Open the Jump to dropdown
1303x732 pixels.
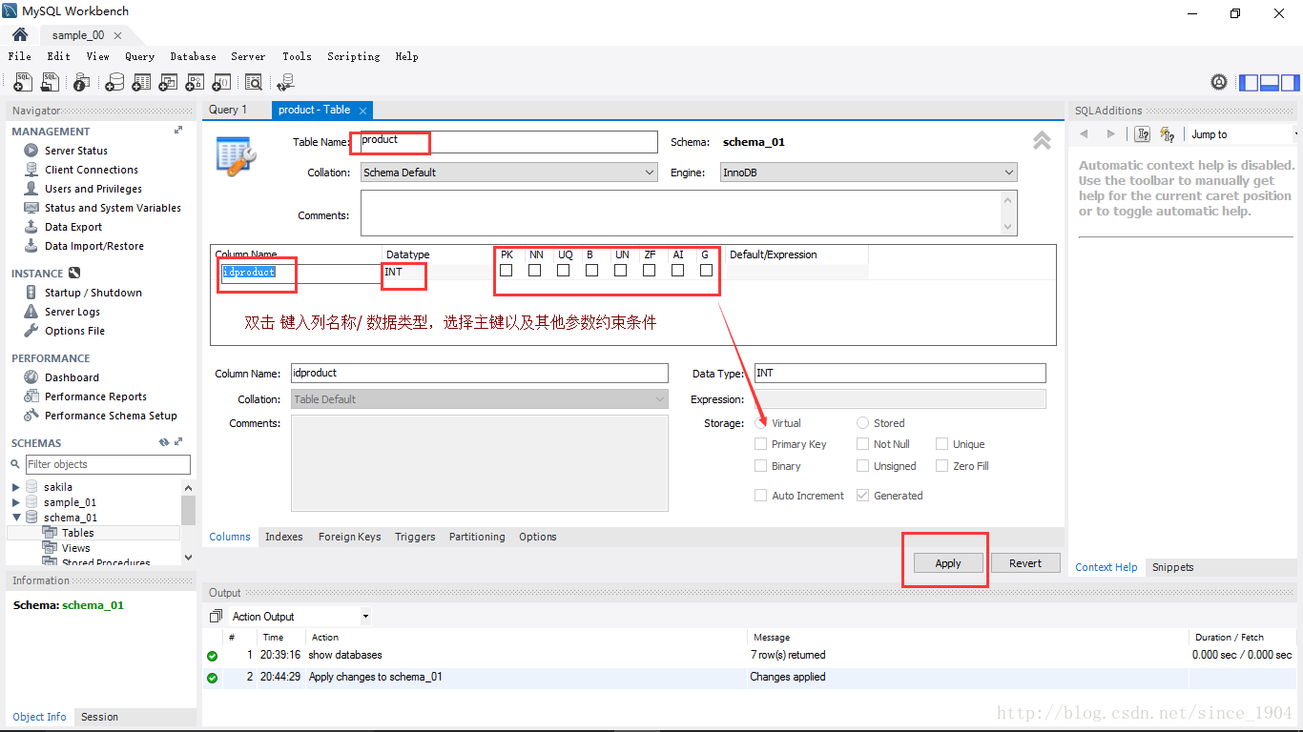[x=1242, y=134]
